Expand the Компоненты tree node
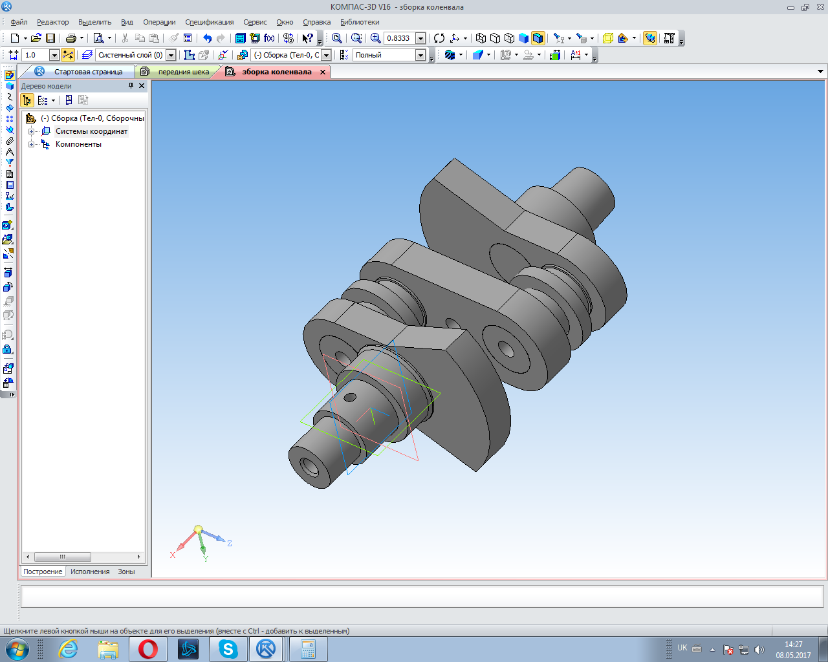 click(x=31, y=144)
